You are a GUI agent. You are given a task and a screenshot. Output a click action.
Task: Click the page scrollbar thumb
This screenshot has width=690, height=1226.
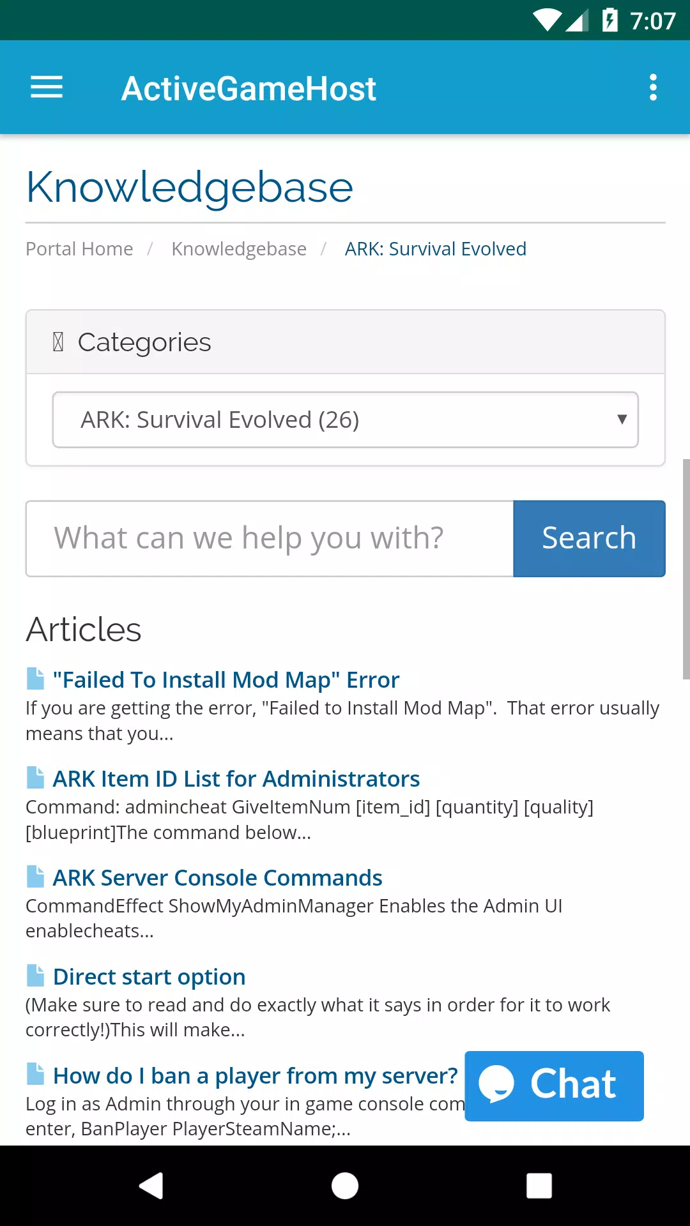(686, 568)
